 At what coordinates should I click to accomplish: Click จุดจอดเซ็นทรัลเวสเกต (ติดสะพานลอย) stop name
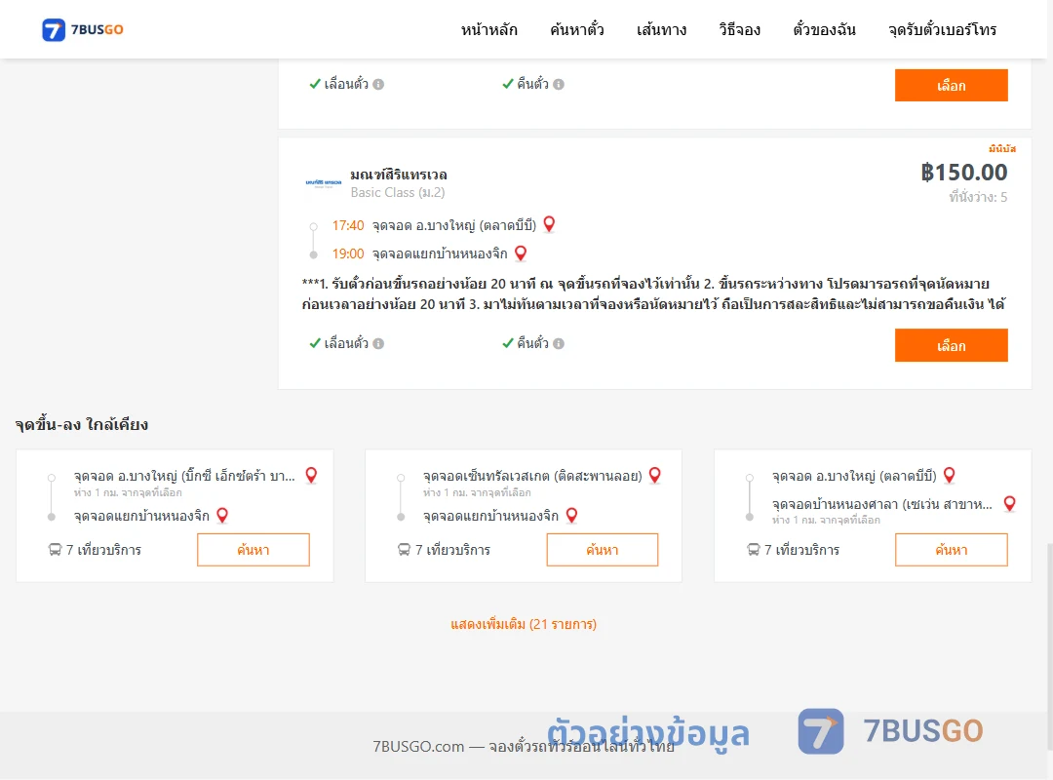(x=532, y=476)
